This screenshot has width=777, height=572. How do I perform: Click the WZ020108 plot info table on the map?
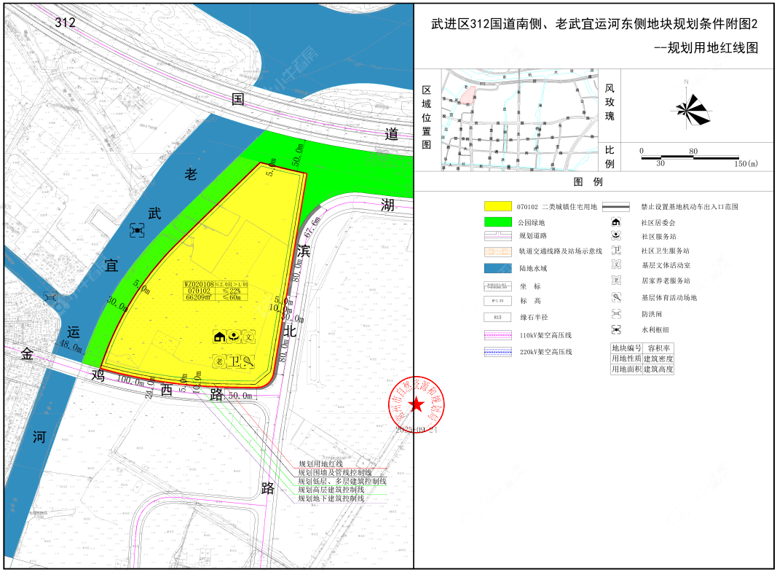[216, 290]
